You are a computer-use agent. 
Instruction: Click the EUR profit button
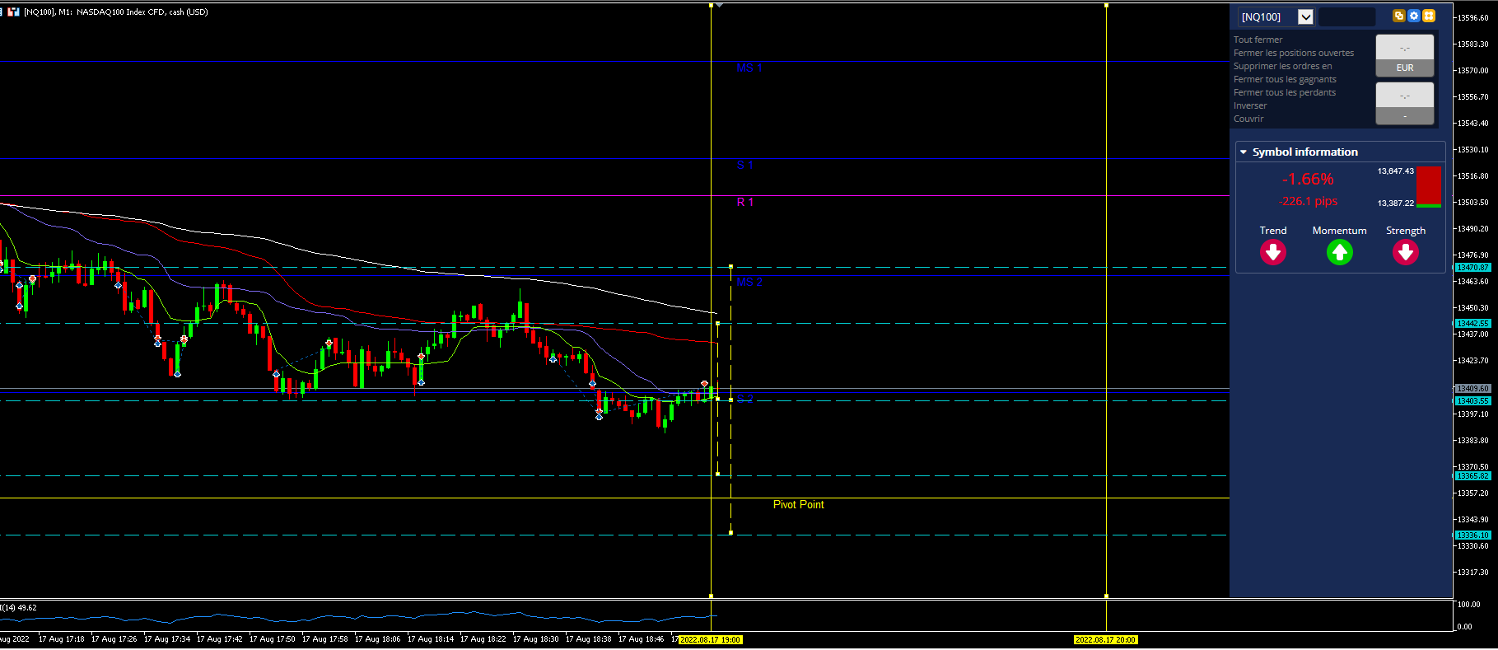[1405, 68]
